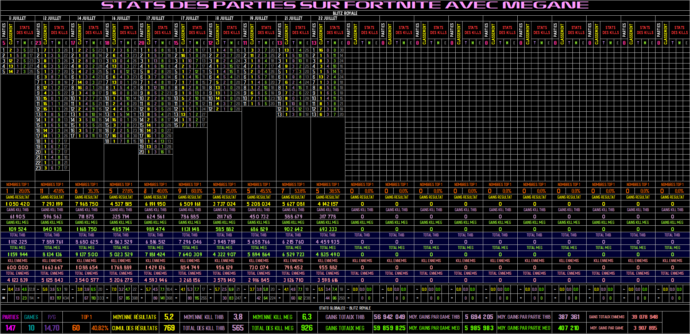Click the kill ennemis value 600 000
This screenshot has height=334, width=690.
point(18,267)
